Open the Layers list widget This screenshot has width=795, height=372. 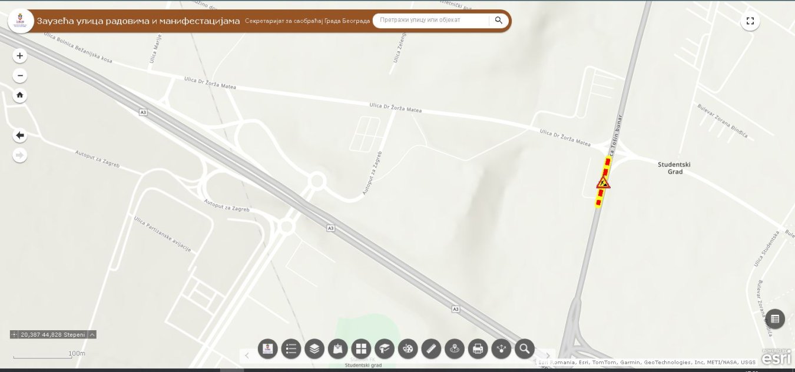click(x=314, y=348)
